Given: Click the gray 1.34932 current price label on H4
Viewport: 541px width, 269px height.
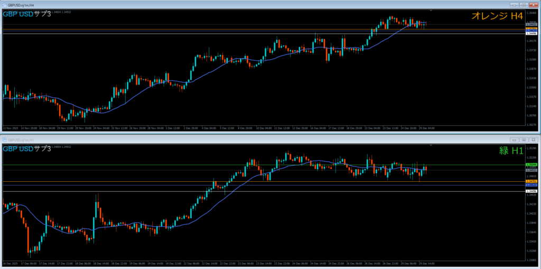Looking at the screenshot, I should tap(531, 24).
